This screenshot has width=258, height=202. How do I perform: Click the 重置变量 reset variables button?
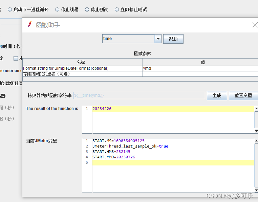[243, 95]
